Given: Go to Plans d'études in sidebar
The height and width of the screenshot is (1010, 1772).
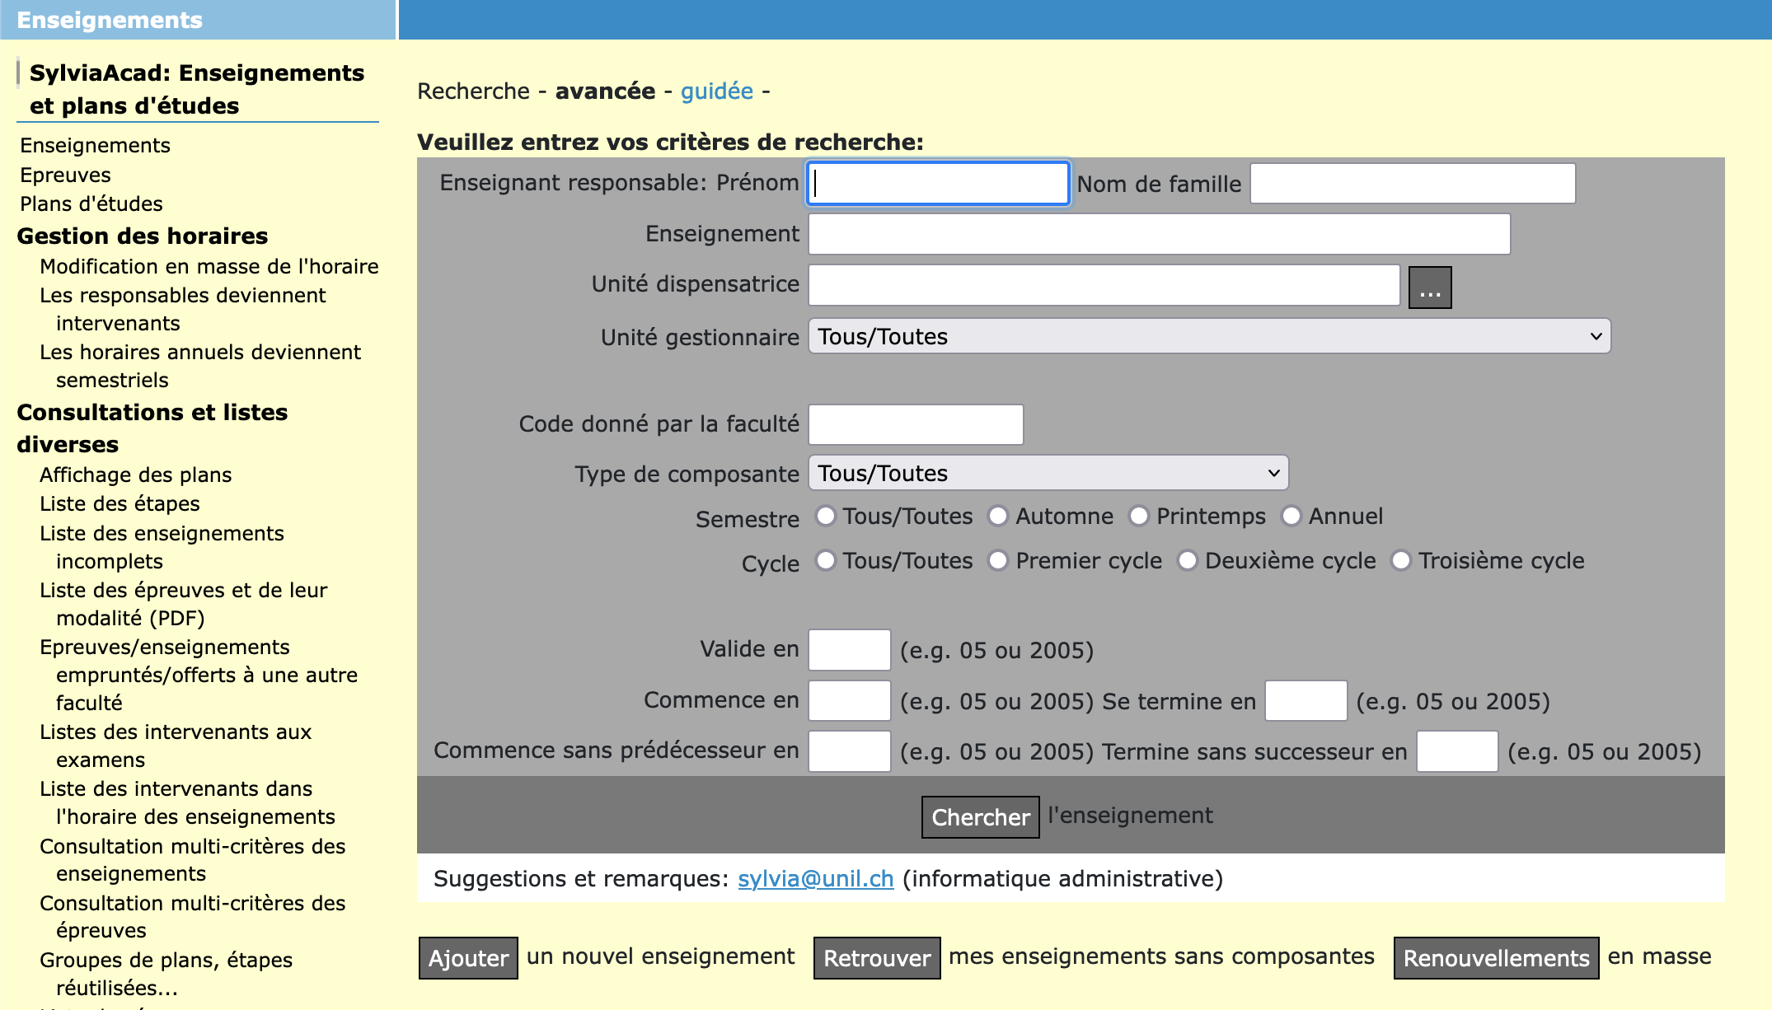Looking at the screenshot, I should 91,204.
